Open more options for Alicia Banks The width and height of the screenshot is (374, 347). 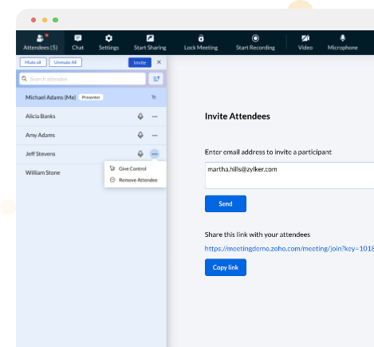pyautogui.click(x=155, y=116)
